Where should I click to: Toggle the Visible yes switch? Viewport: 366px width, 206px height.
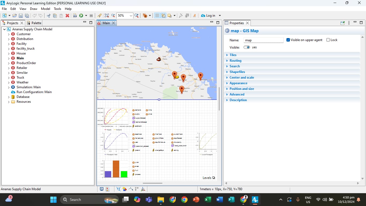click(x=247, y=47)
